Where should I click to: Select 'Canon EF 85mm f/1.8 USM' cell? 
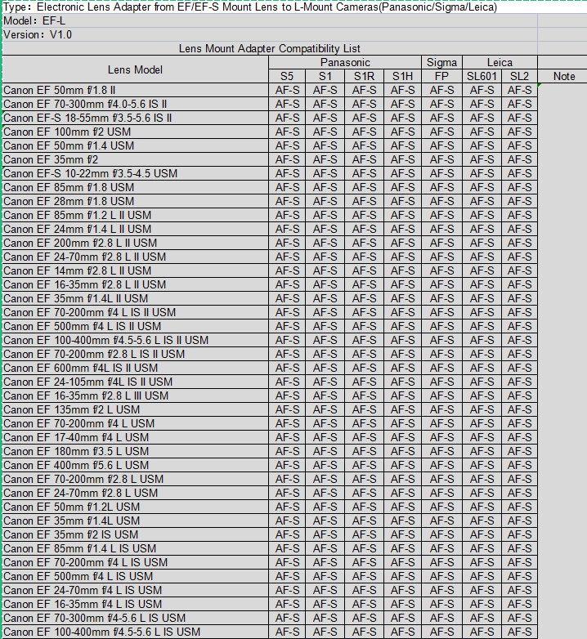[136, 187]
